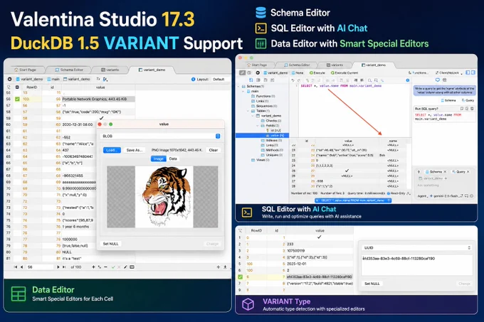Remove the Query context chip with its X

coord(468,172)
